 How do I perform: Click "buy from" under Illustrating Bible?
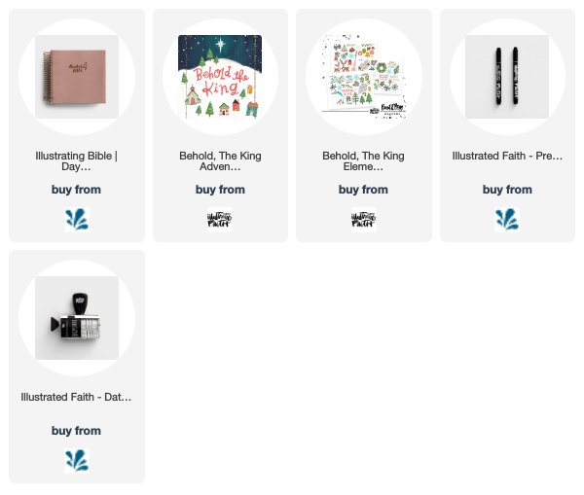coord(76,190)
